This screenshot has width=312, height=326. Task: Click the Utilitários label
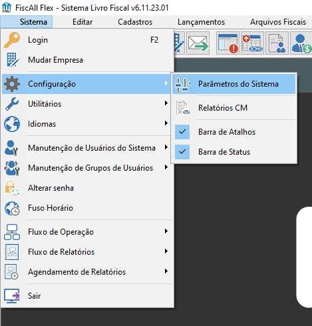click(45, 104)
